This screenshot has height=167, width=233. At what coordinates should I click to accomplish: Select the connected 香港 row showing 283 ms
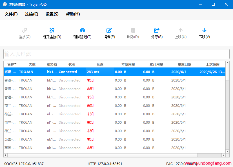tap(115, 72)
